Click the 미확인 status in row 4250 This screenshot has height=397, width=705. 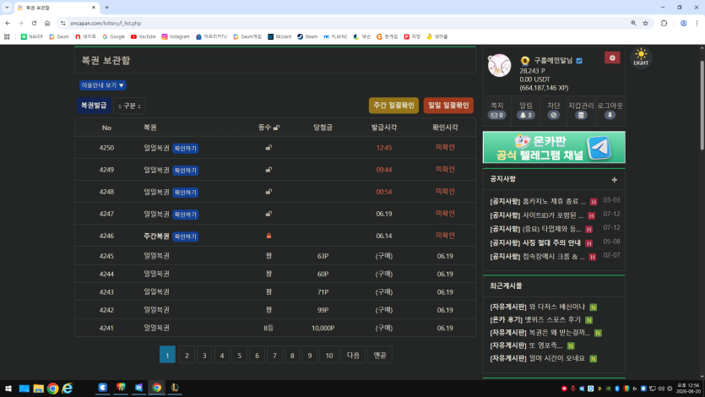pyautogui.click(x=445, y=148)
